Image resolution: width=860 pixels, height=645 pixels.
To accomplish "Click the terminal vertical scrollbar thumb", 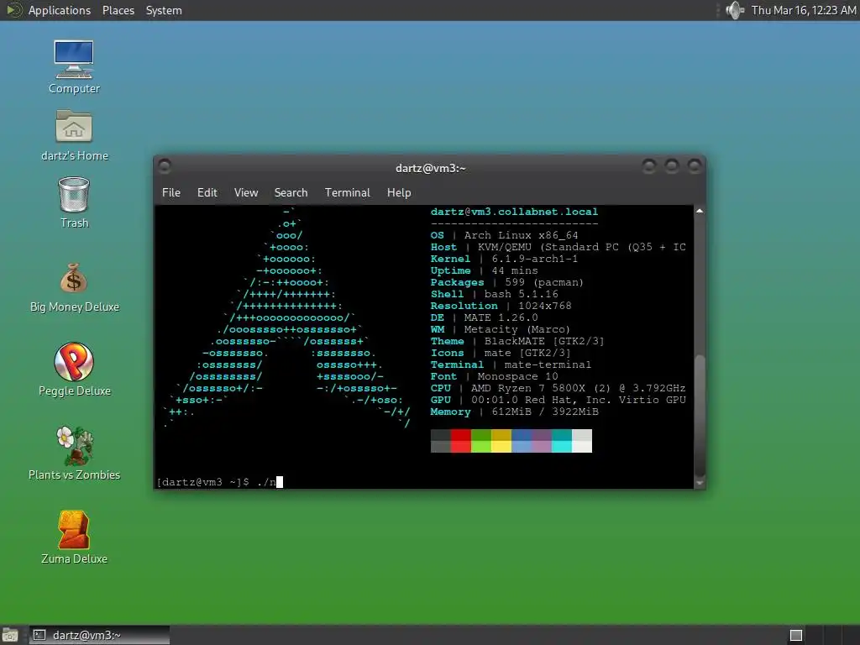I will point(700,416).
